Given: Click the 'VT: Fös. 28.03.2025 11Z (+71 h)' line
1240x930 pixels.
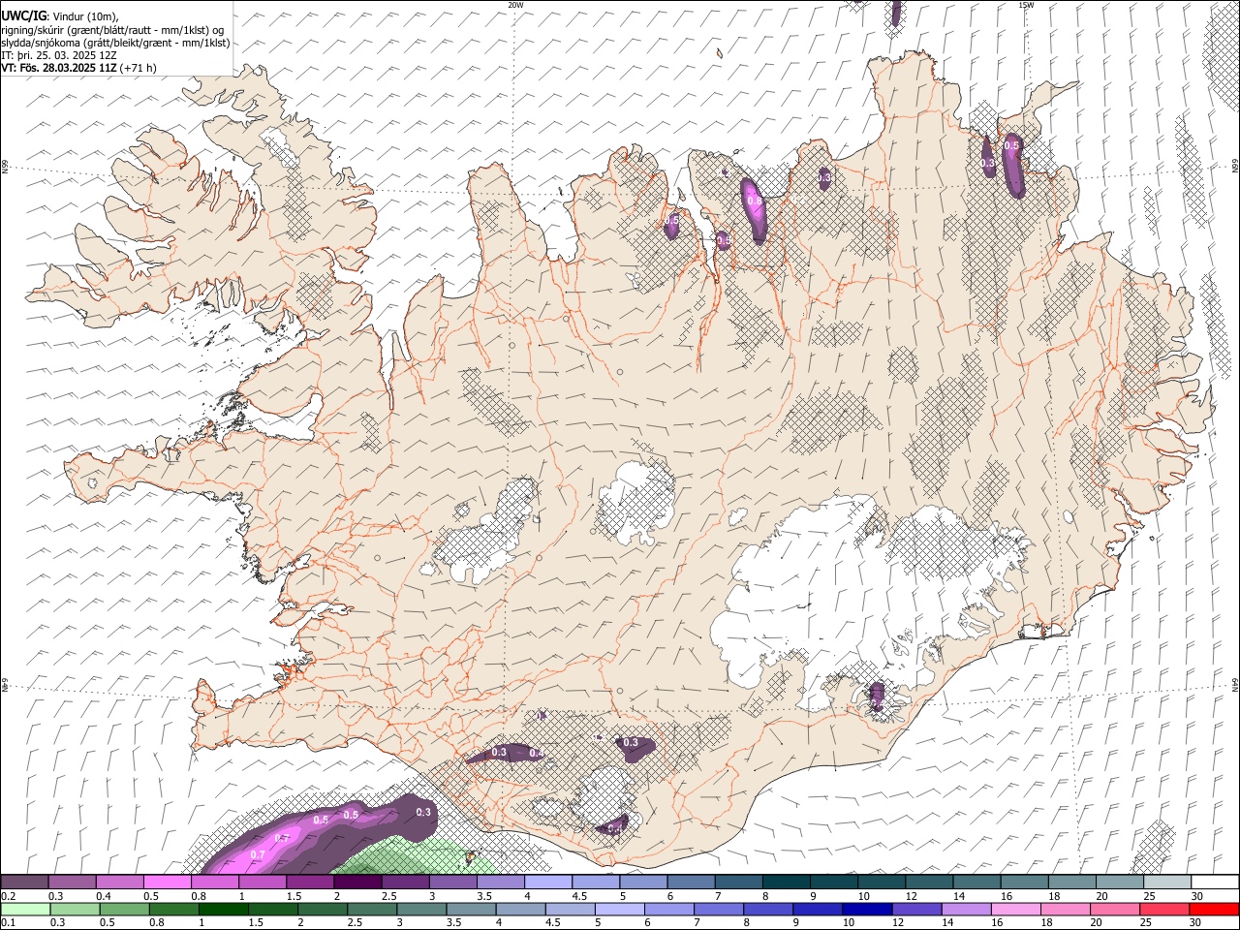Looking at the screenshot, I should [x=78, y=68].
